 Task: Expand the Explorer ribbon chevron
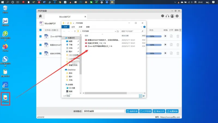(141, 27)
